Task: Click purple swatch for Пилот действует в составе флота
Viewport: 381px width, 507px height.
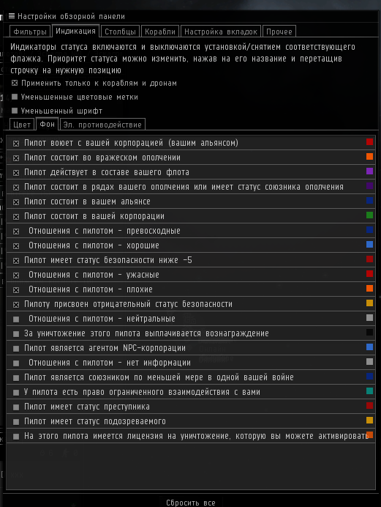Action: click(x=370, y=171)
